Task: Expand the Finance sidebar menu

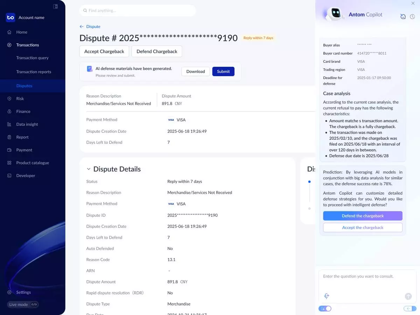Action: [x=23, y=111]
